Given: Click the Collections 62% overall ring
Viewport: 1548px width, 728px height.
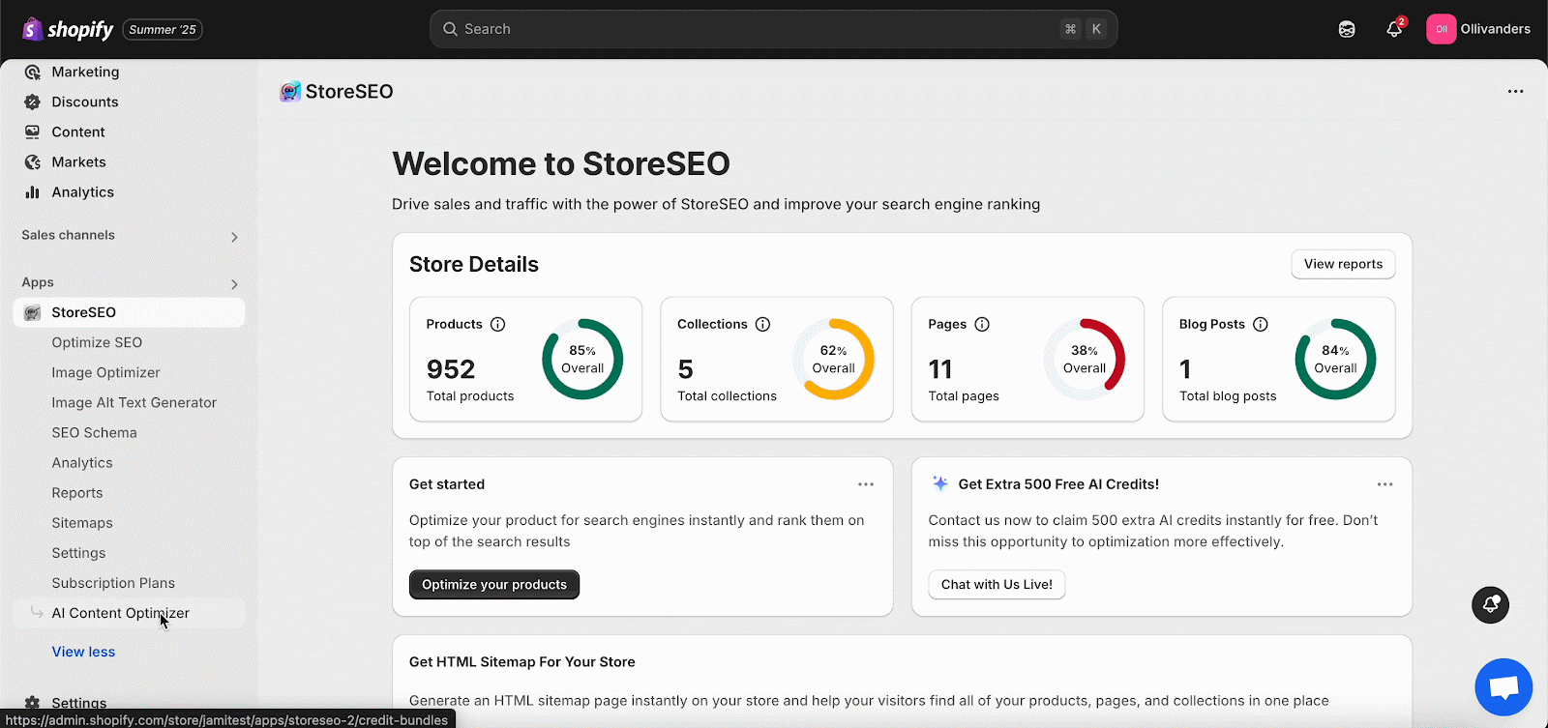Looking at the screenshot, I should pos(833,359).
